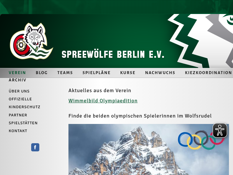Select the Verein menu item
The height and width of the screenshot is (175, 233).
[x=17, y=73]
